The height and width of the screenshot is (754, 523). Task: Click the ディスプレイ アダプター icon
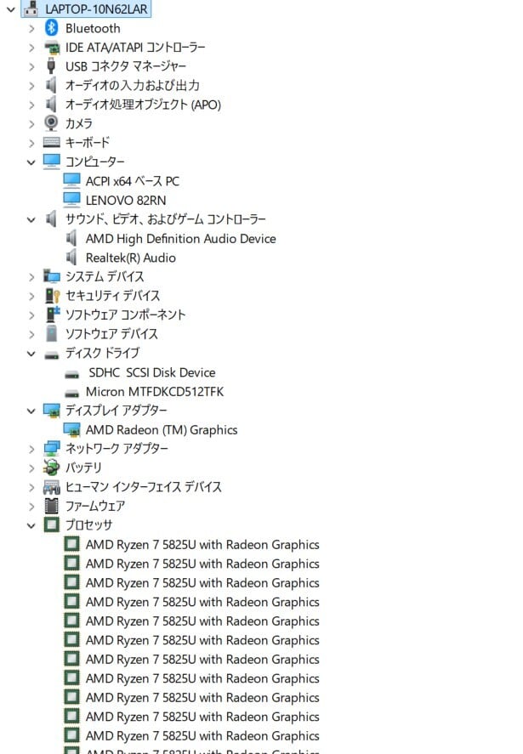tap(52, 411)
